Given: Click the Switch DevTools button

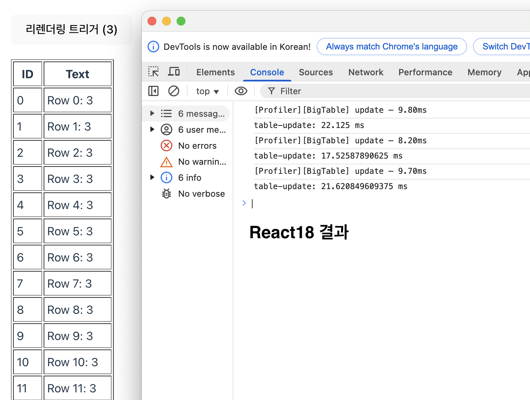Looking at the screenshot, I should tap(502, 47).
